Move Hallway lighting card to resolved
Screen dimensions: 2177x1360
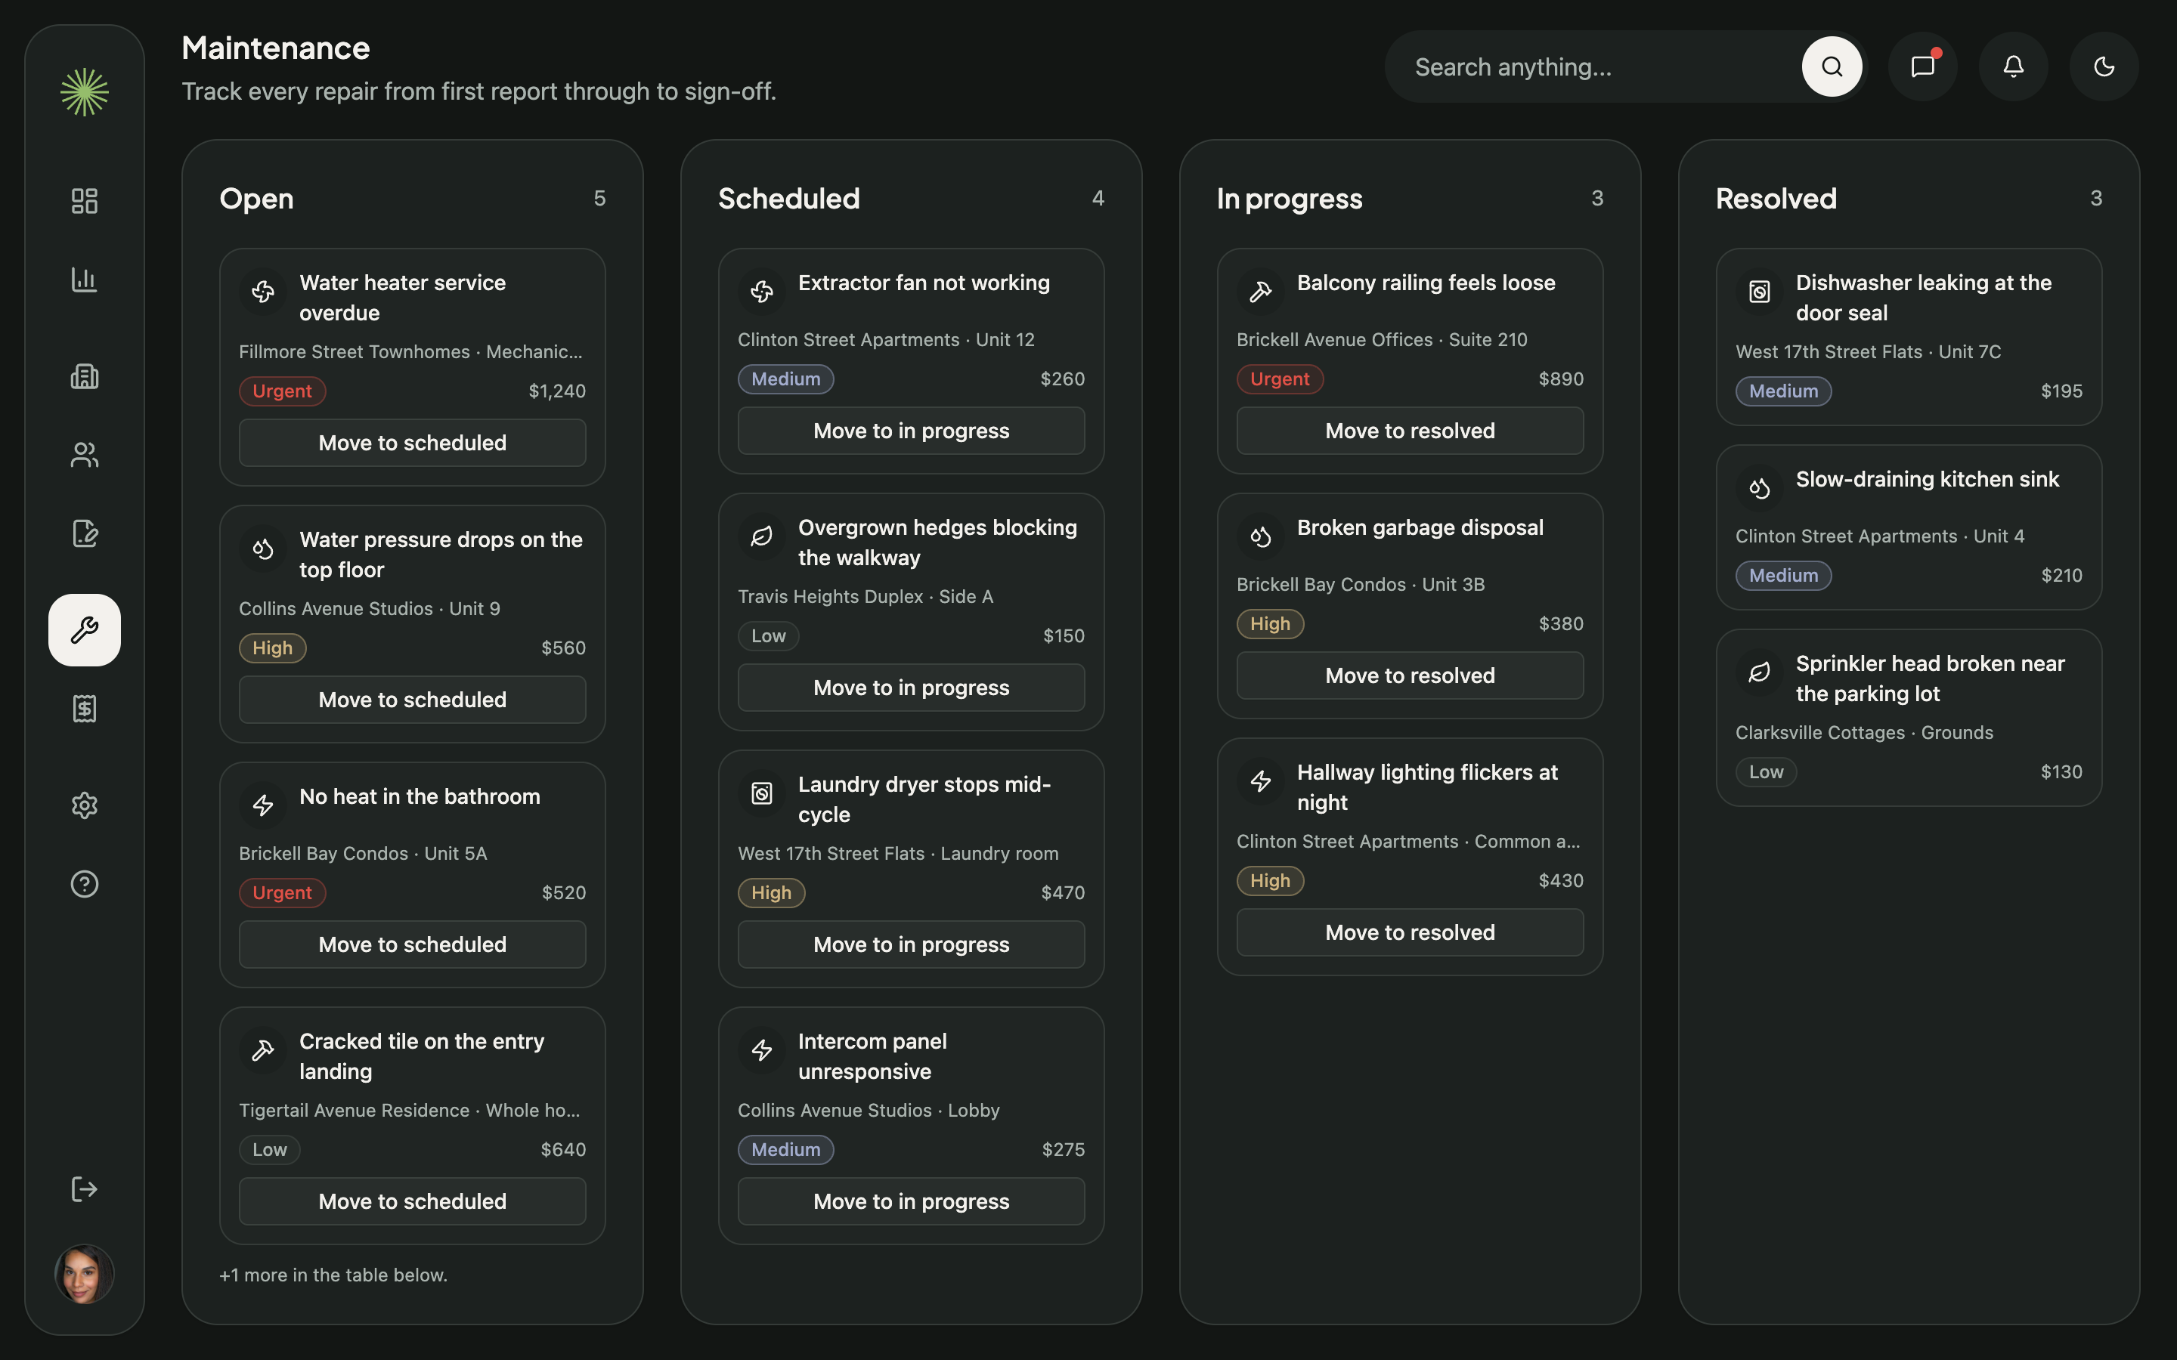1411,933
